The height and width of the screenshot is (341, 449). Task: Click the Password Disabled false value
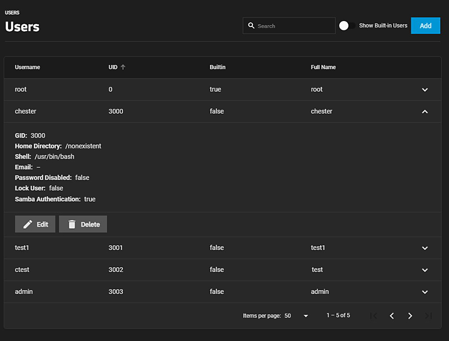coord(82,178)
